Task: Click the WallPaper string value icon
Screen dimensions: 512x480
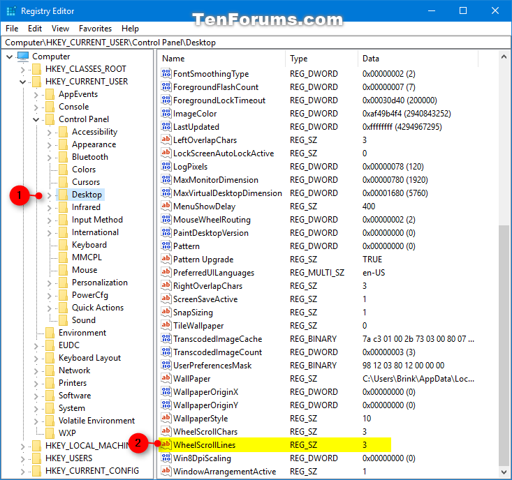Action: pyautogui.click(x=166, y=378)
